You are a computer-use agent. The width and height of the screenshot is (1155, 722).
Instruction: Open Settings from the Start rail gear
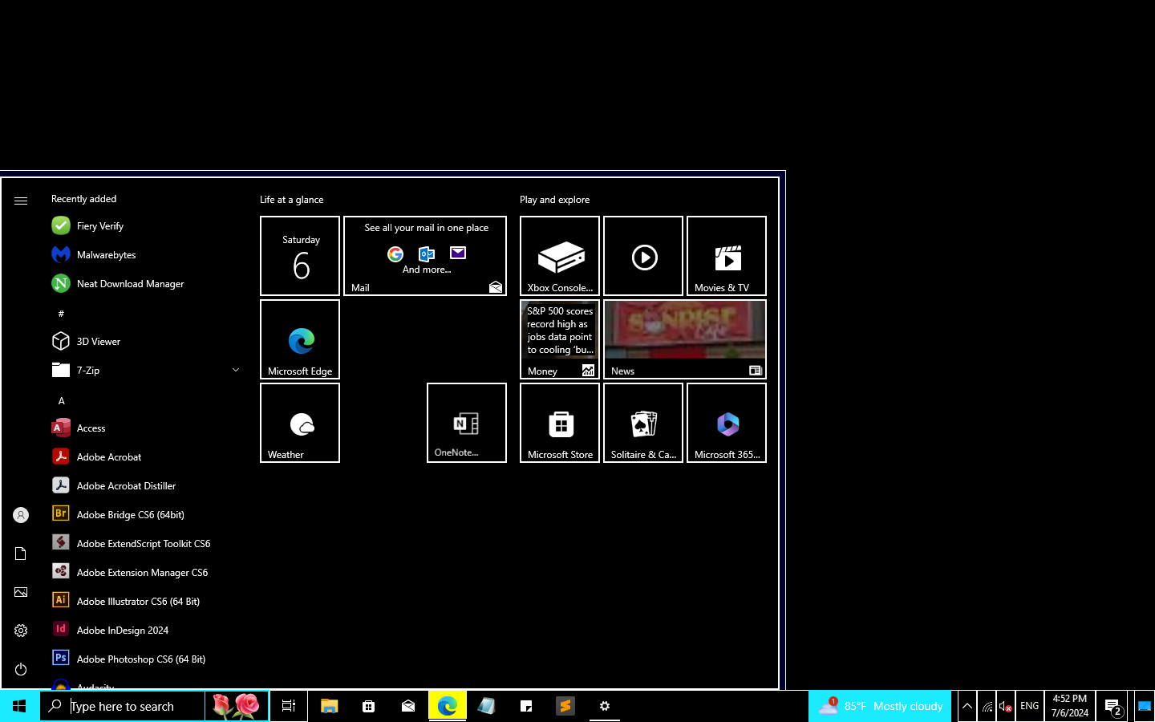(x=21, y=631)
